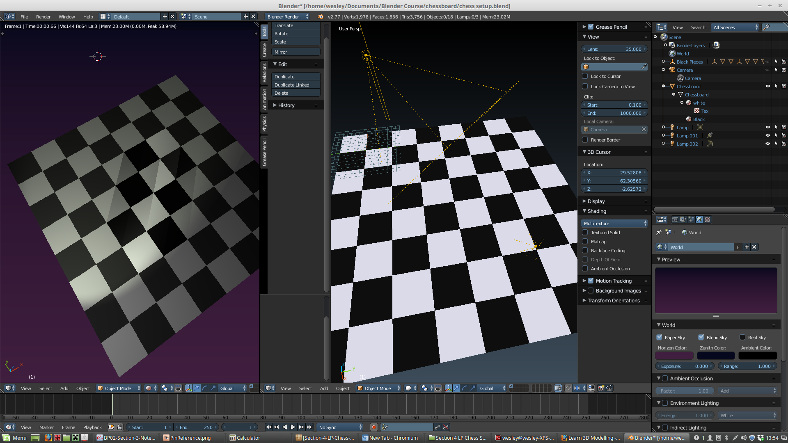Click the record auto-keyframe button
Viewport: 788px width, 443px height.
click(x=373, y=427)
